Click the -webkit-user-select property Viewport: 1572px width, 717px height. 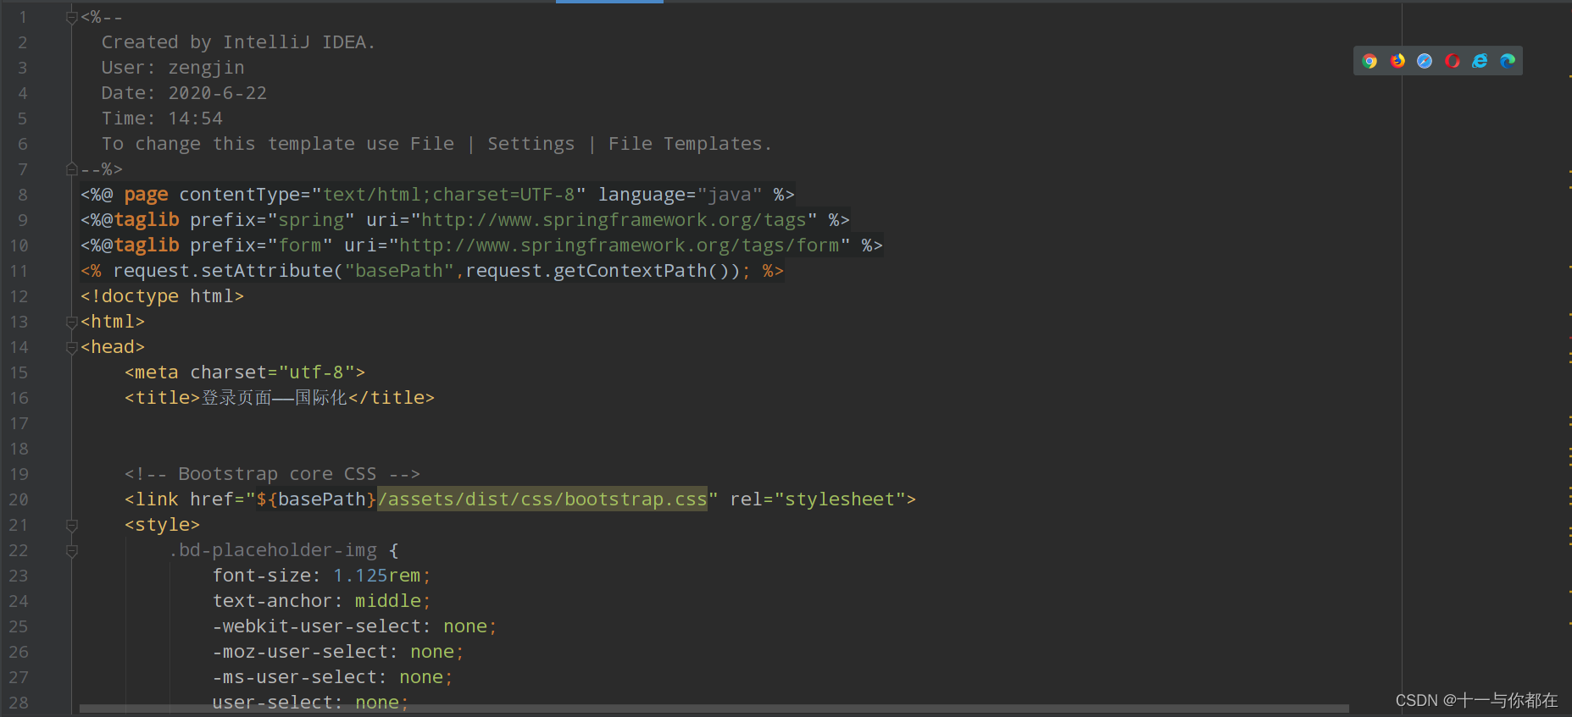click(x=317, y=626)
